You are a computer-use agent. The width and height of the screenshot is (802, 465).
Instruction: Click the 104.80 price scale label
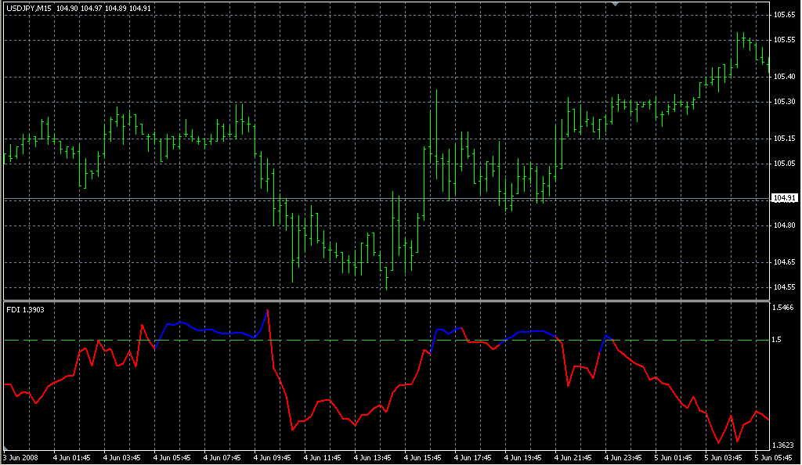tap(784, 225)
